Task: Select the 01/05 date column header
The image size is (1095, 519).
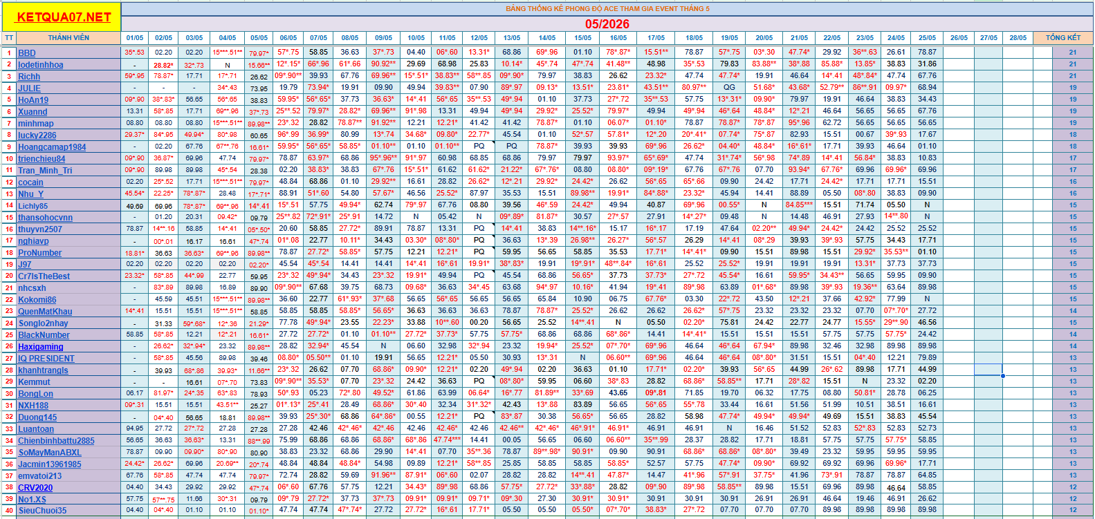Action: point(135,38)
